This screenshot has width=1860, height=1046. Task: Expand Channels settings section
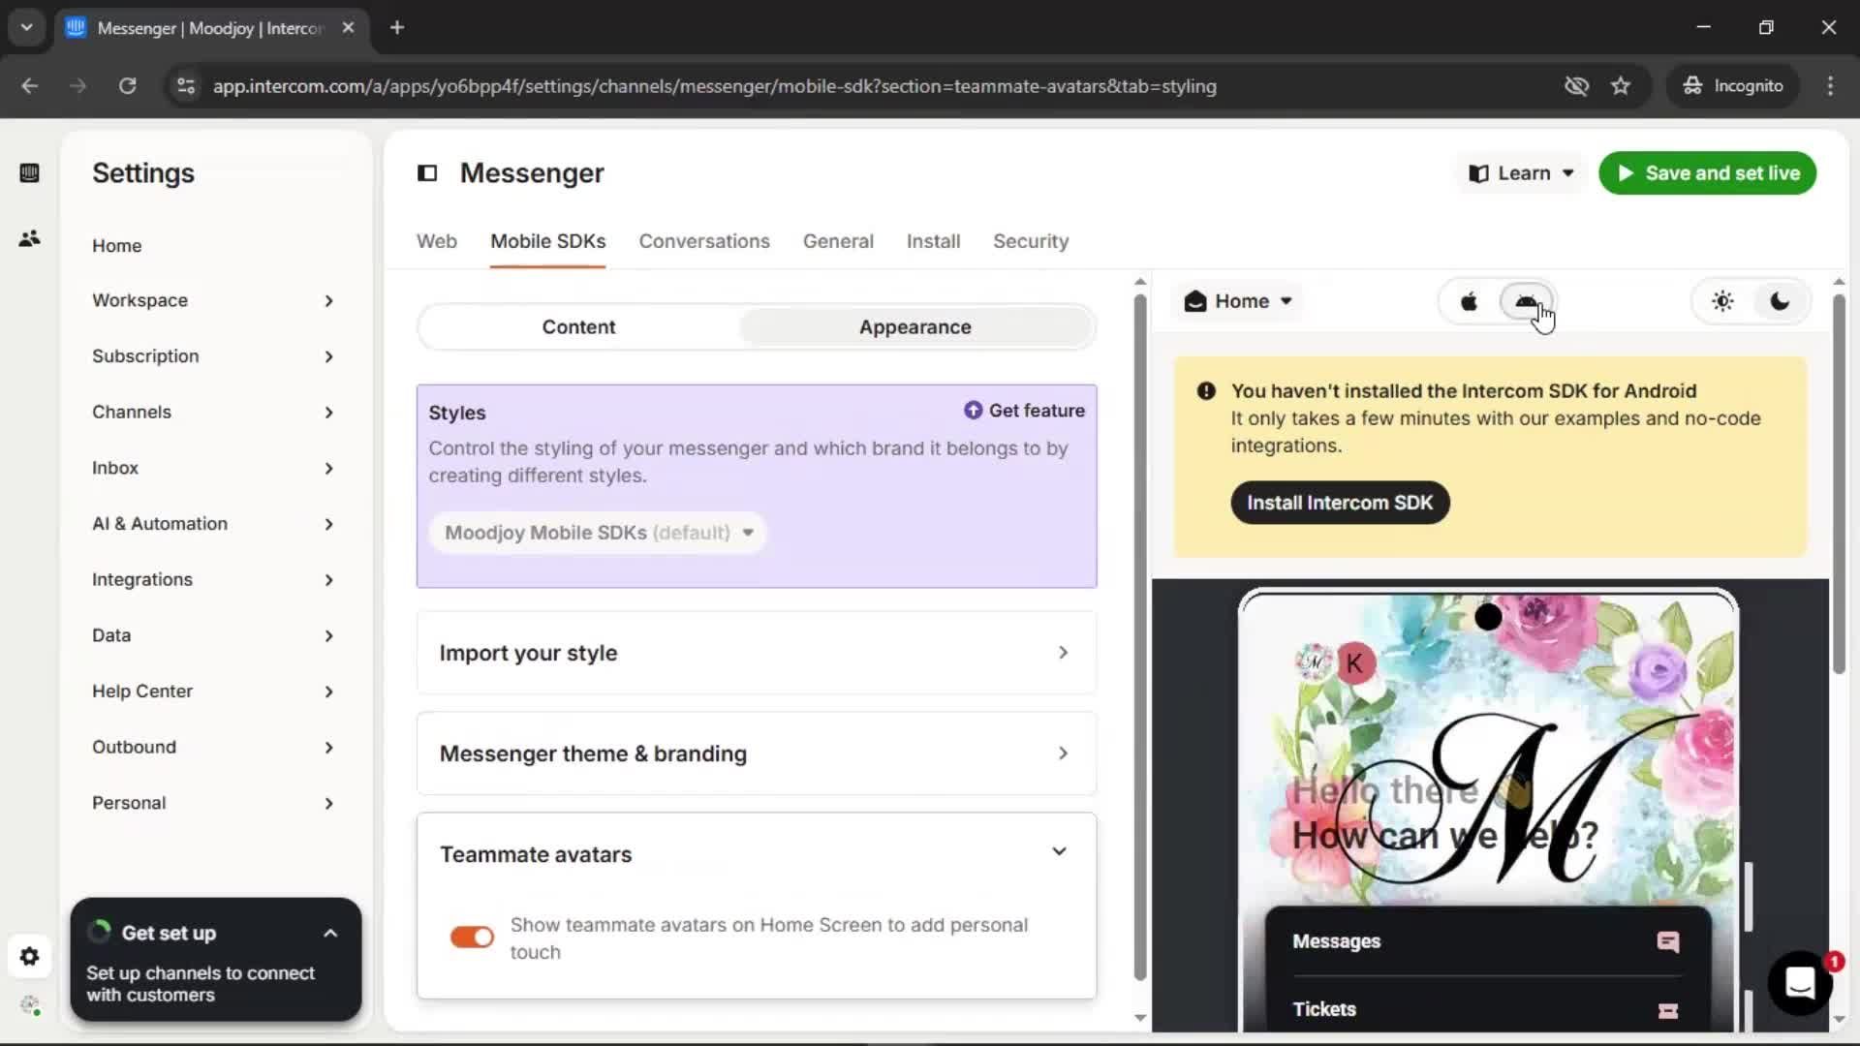pyautogui.click(x=213, y=413)
